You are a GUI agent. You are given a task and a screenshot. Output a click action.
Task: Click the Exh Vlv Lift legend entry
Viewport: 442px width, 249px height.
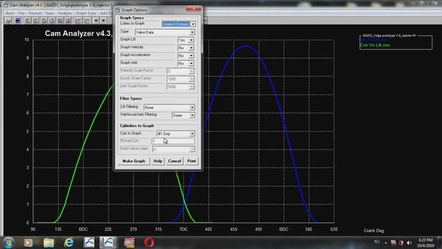coord(375,45)
